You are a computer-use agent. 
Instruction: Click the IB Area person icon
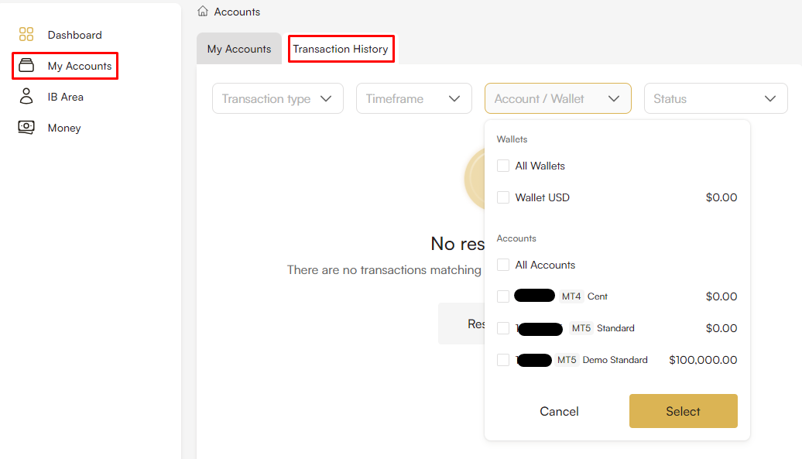26,97
